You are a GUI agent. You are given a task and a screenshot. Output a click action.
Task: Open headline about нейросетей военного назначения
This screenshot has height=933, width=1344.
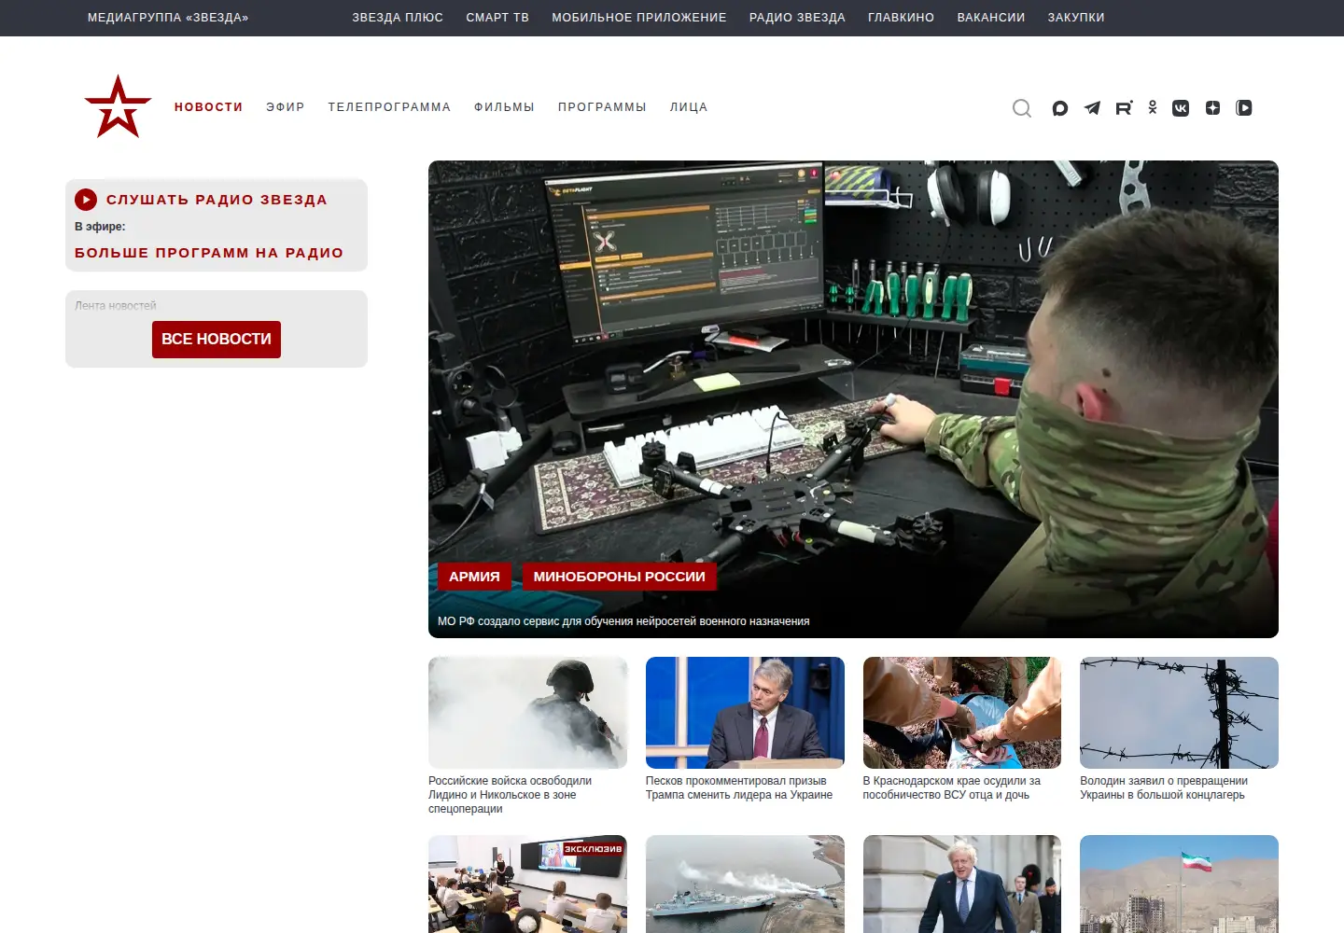point(623,621)
